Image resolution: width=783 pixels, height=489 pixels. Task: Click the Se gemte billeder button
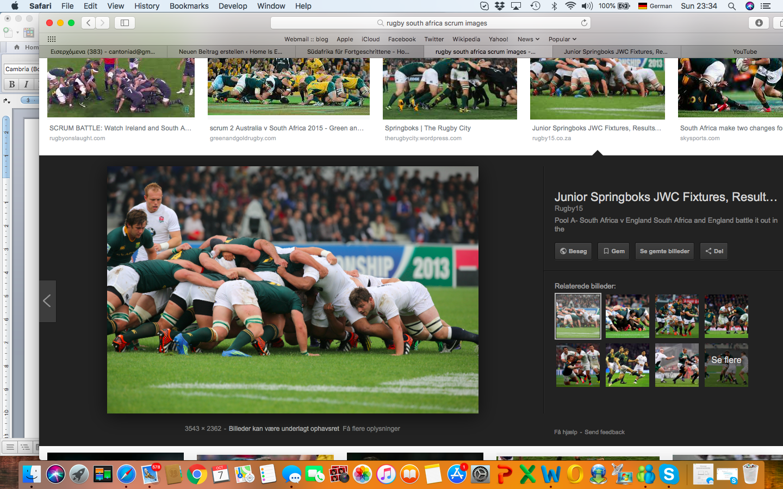pyautogui.click(x=664, y=251)
